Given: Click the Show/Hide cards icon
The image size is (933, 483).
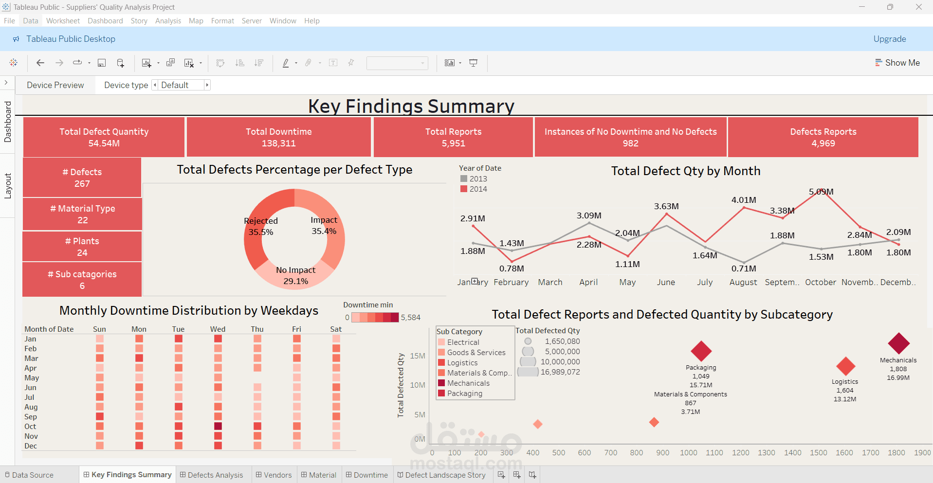Looking at the screenshot, I should 450,63.
